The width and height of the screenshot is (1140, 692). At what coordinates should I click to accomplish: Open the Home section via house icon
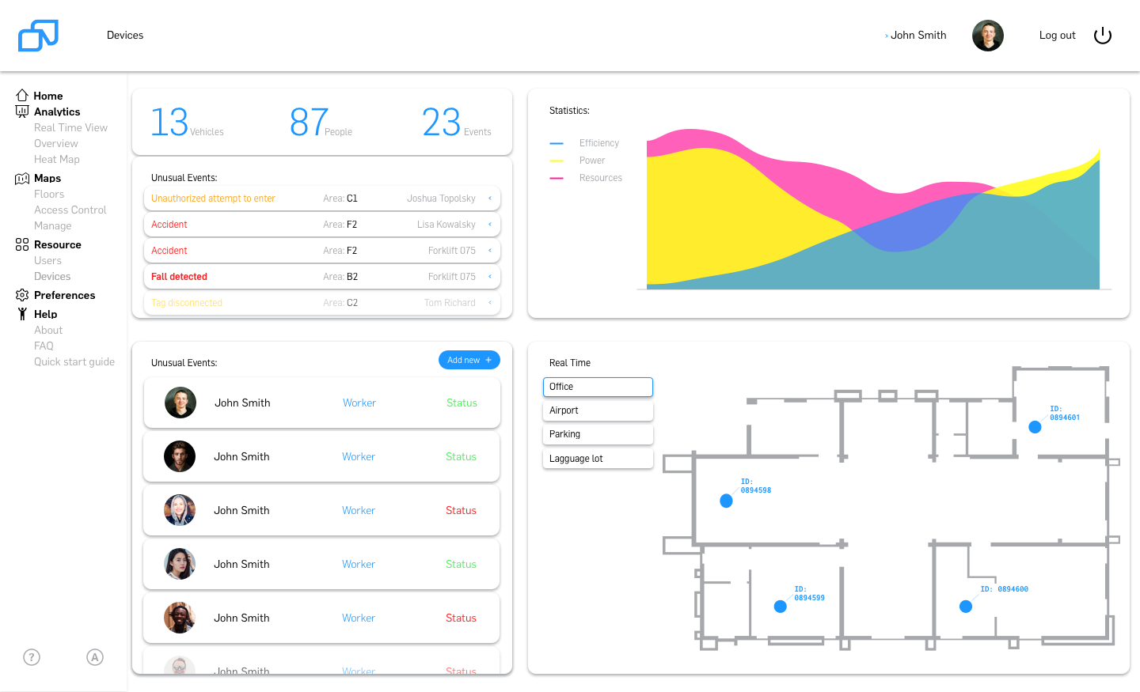pos(21,95)
